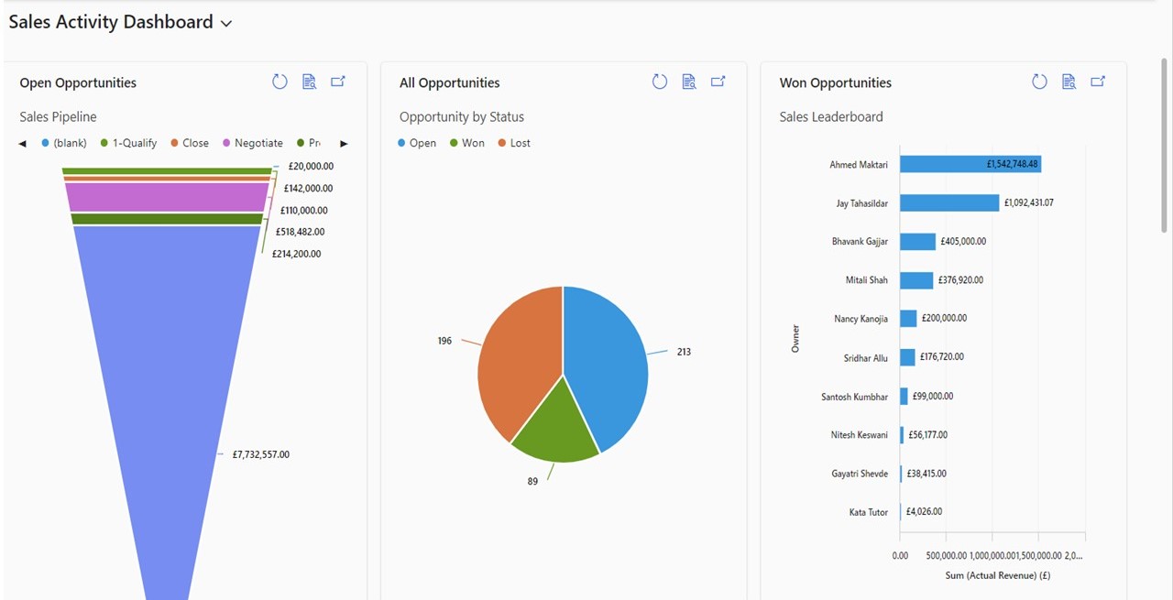Toggle the Lost status legend entry

[x=514, y=143]
